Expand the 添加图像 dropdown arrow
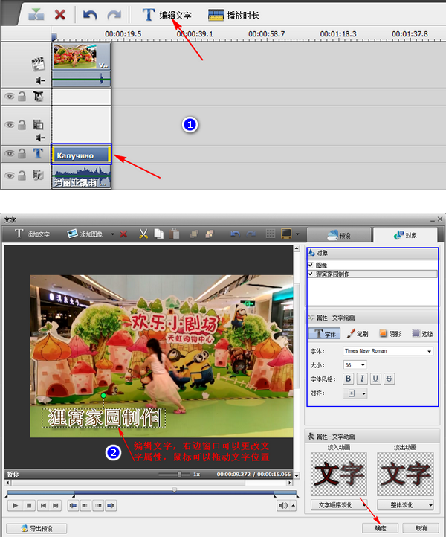Screen dimensions: 446x537 pyautogui.click(x=112, y=234)
